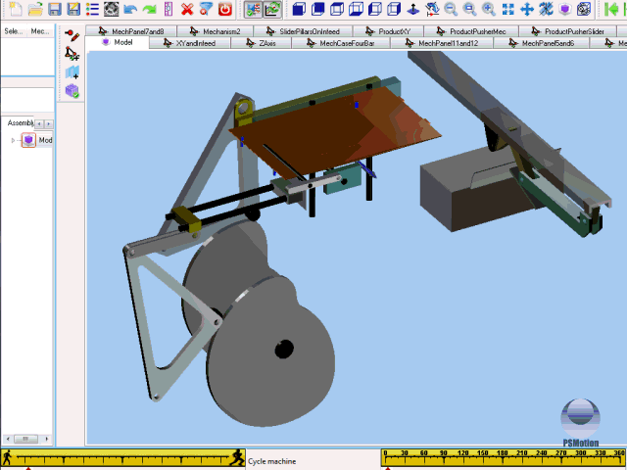Viewport: 627px width, 470px height.
Task: Click the red X delete icon
Action: coord(187,9)
